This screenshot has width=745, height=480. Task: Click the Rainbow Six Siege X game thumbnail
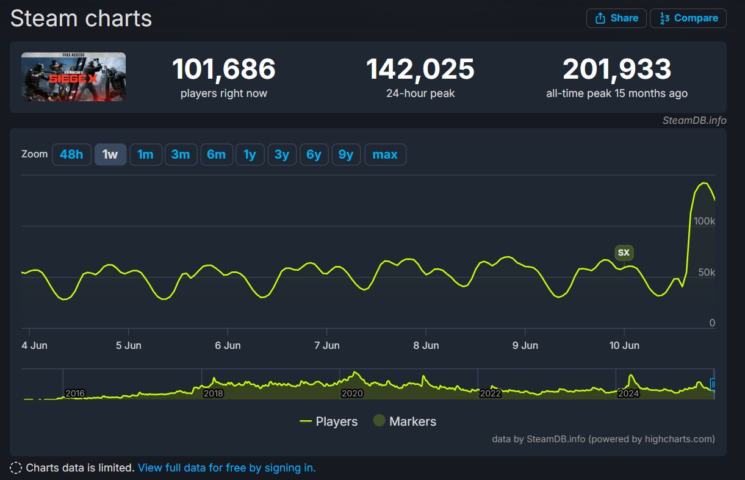(x=73, y=77)
